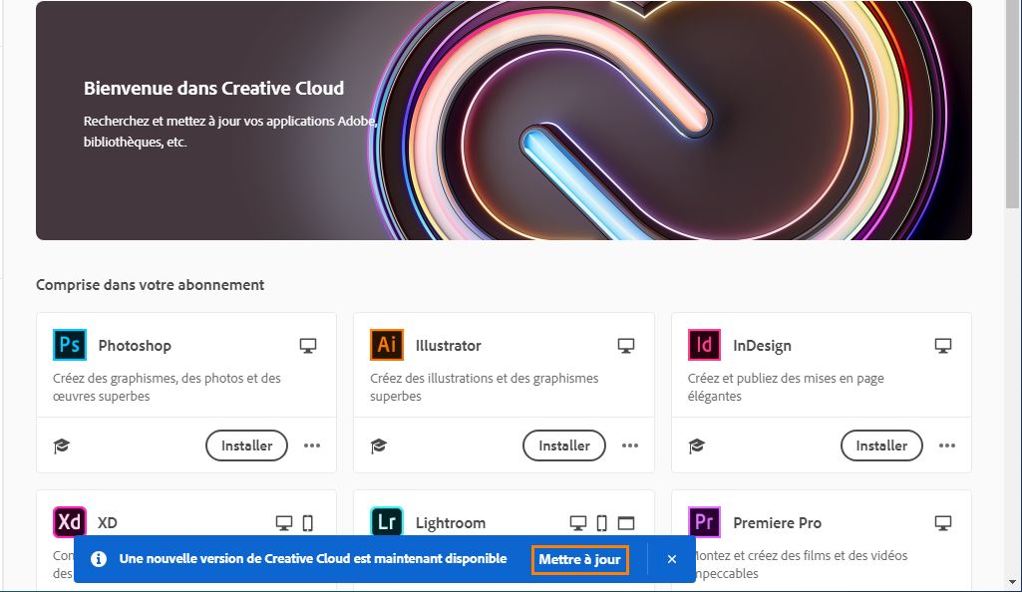
Task: Click the Lightroom Lr app icon
Action: pos(387,521)
